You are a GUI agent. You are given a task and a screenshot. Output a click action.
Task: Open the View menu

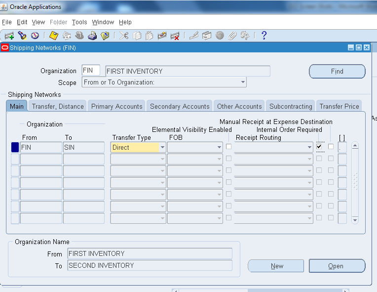[38, 22]
